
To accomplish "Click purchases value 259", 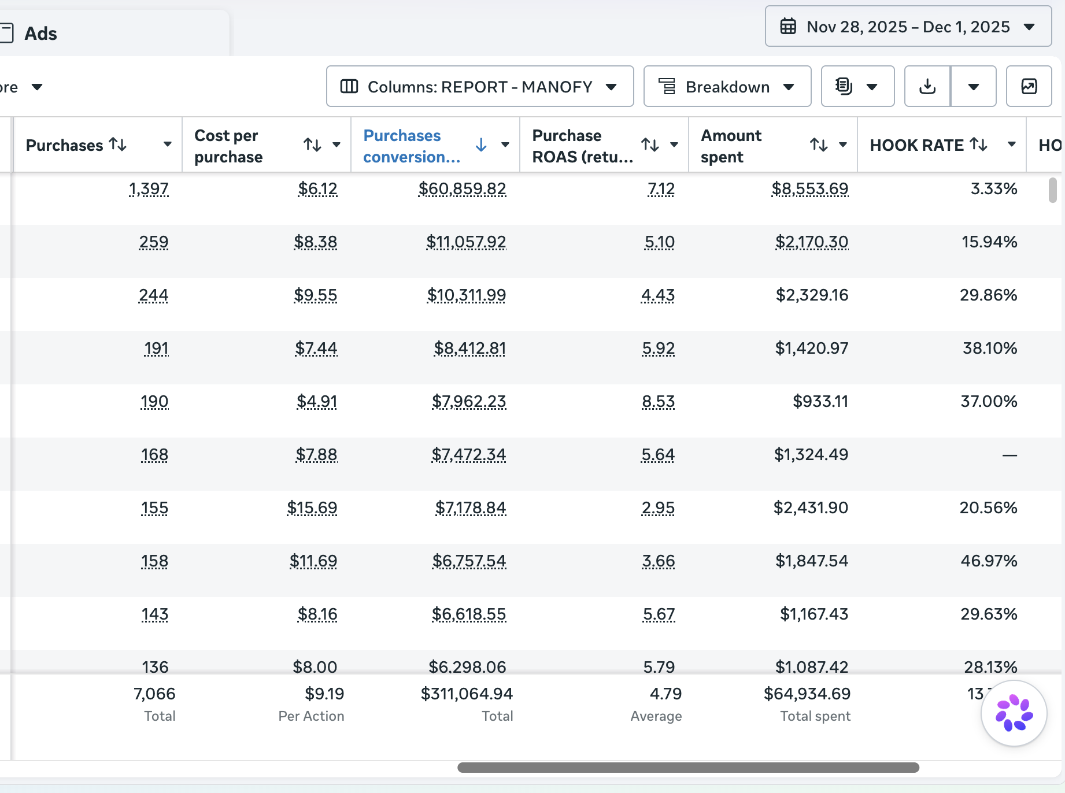I will pyautogui.click(x=154, y=242).
